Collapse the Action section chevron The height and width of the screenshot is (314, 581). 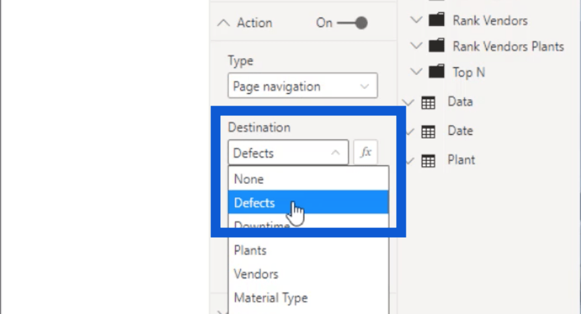(x=223, y=23)
